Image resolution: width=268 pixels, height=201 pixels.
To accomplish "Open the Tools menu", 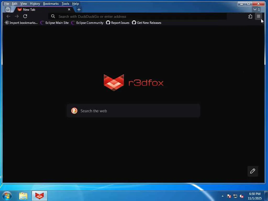I will click(65, 4).
